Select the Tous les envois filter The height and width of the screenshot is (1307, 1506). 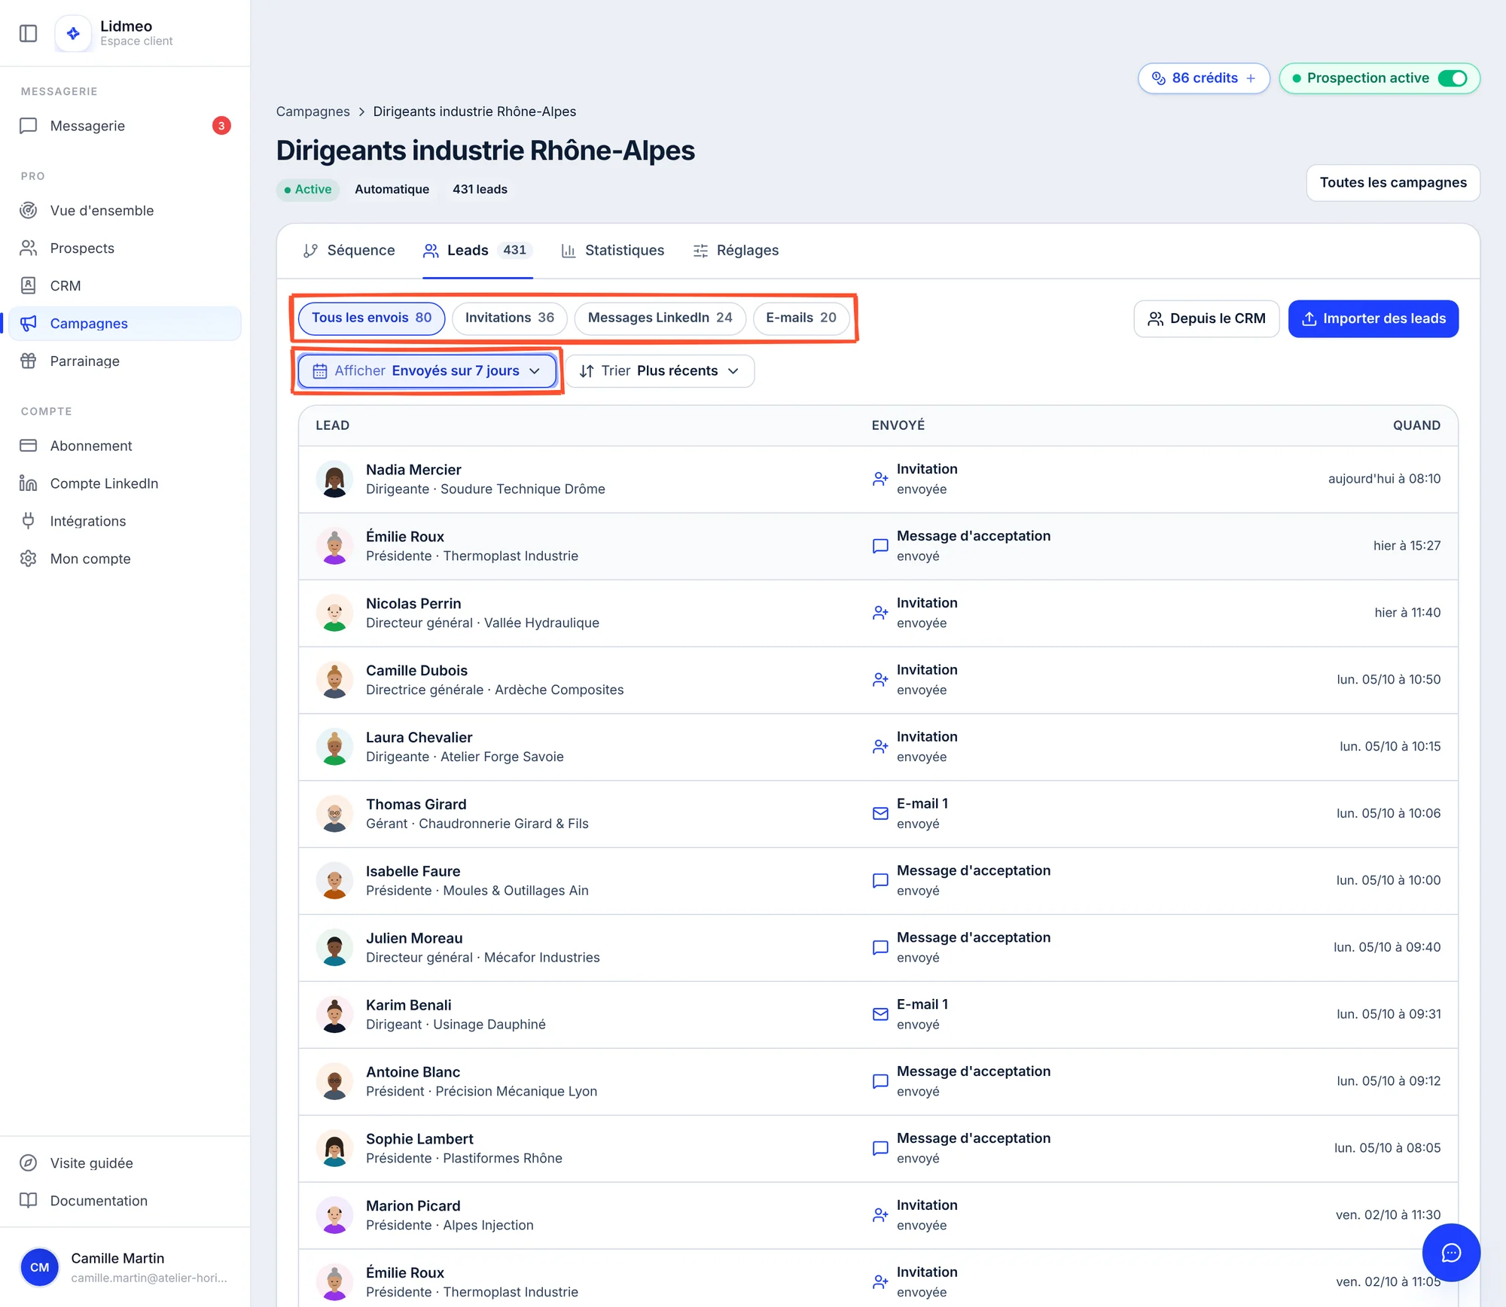click(372, 318)
